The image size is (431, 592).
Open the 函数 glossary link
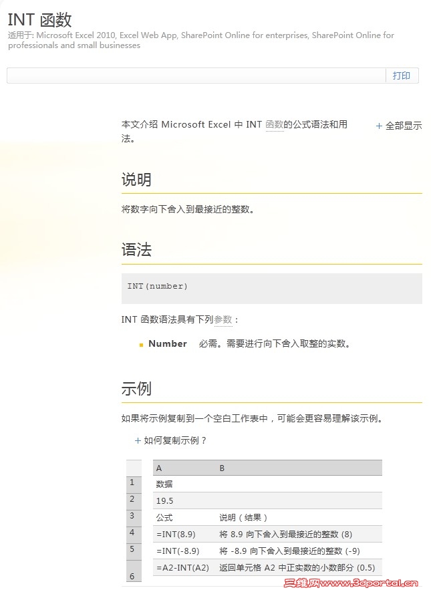(x=275, y=124)
